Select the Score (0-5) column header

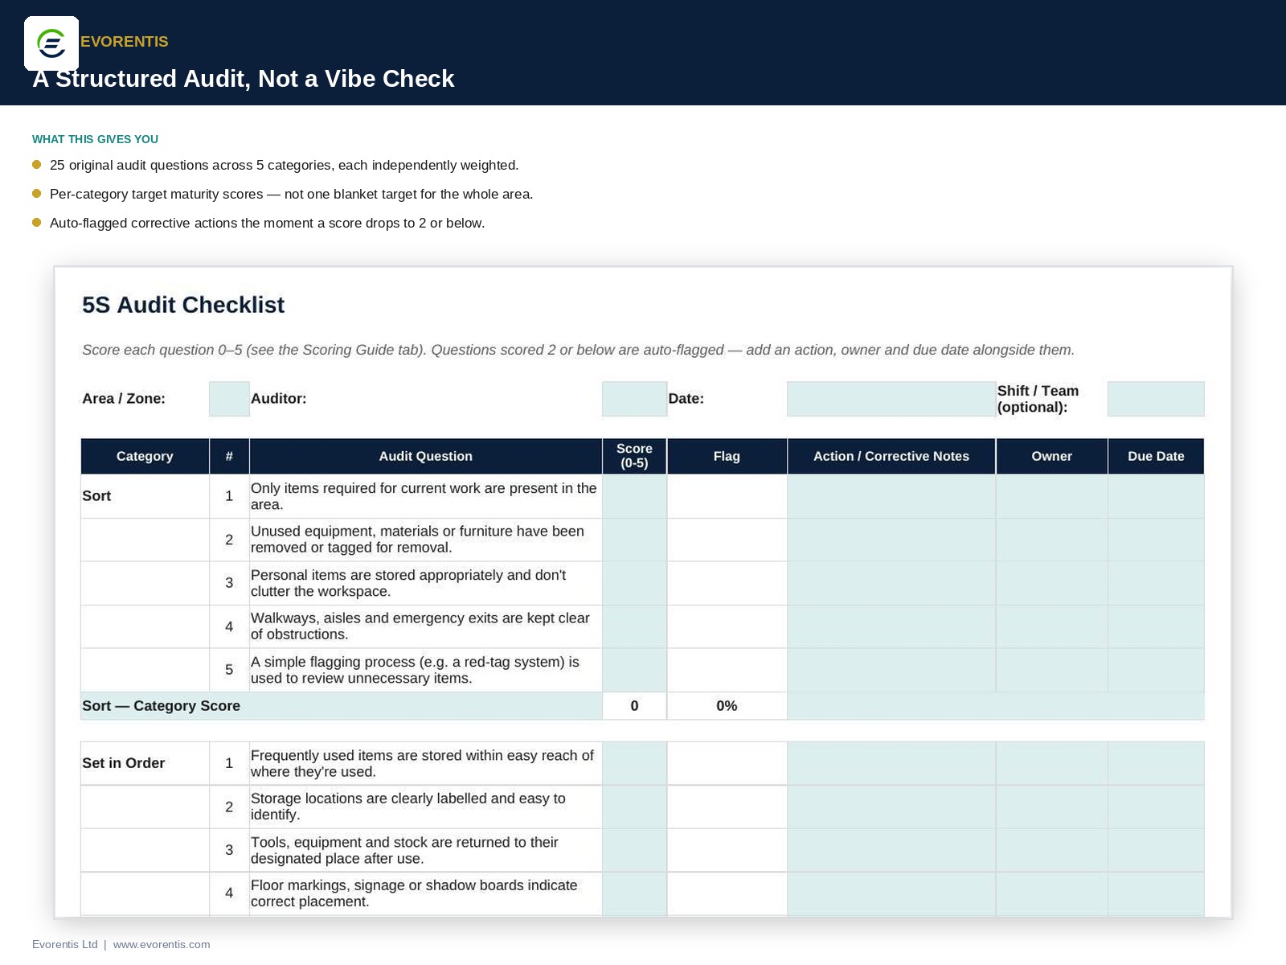coord(634,456)
